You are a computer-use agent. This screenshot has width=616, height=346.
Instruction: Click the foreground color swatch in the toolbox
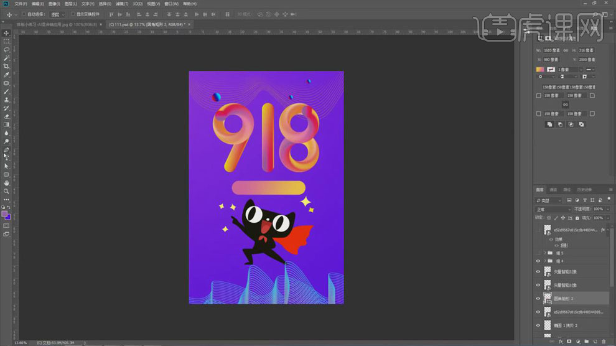pos(4,214)
